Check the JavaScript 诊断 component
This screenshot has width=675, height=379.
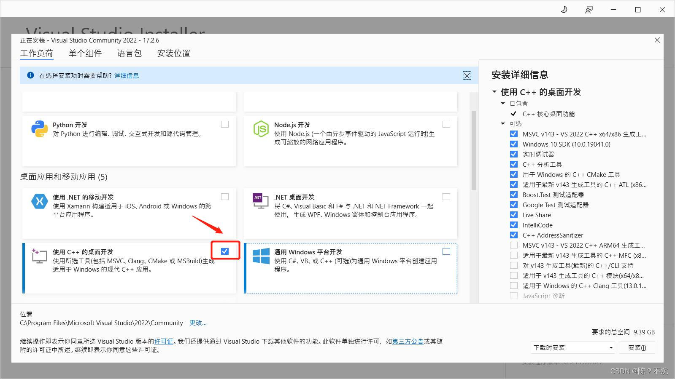[513, 296]
